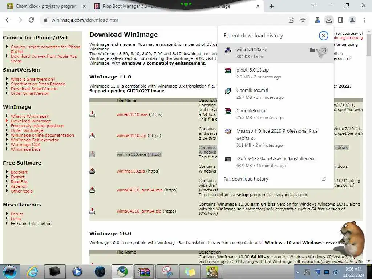Open WinRAR from the taskbar
This screenshot has height=279, width=372.
tap(144, 272)
